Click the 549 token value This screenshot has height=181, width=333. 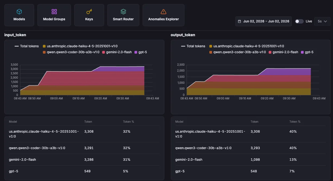pos(87,171)
